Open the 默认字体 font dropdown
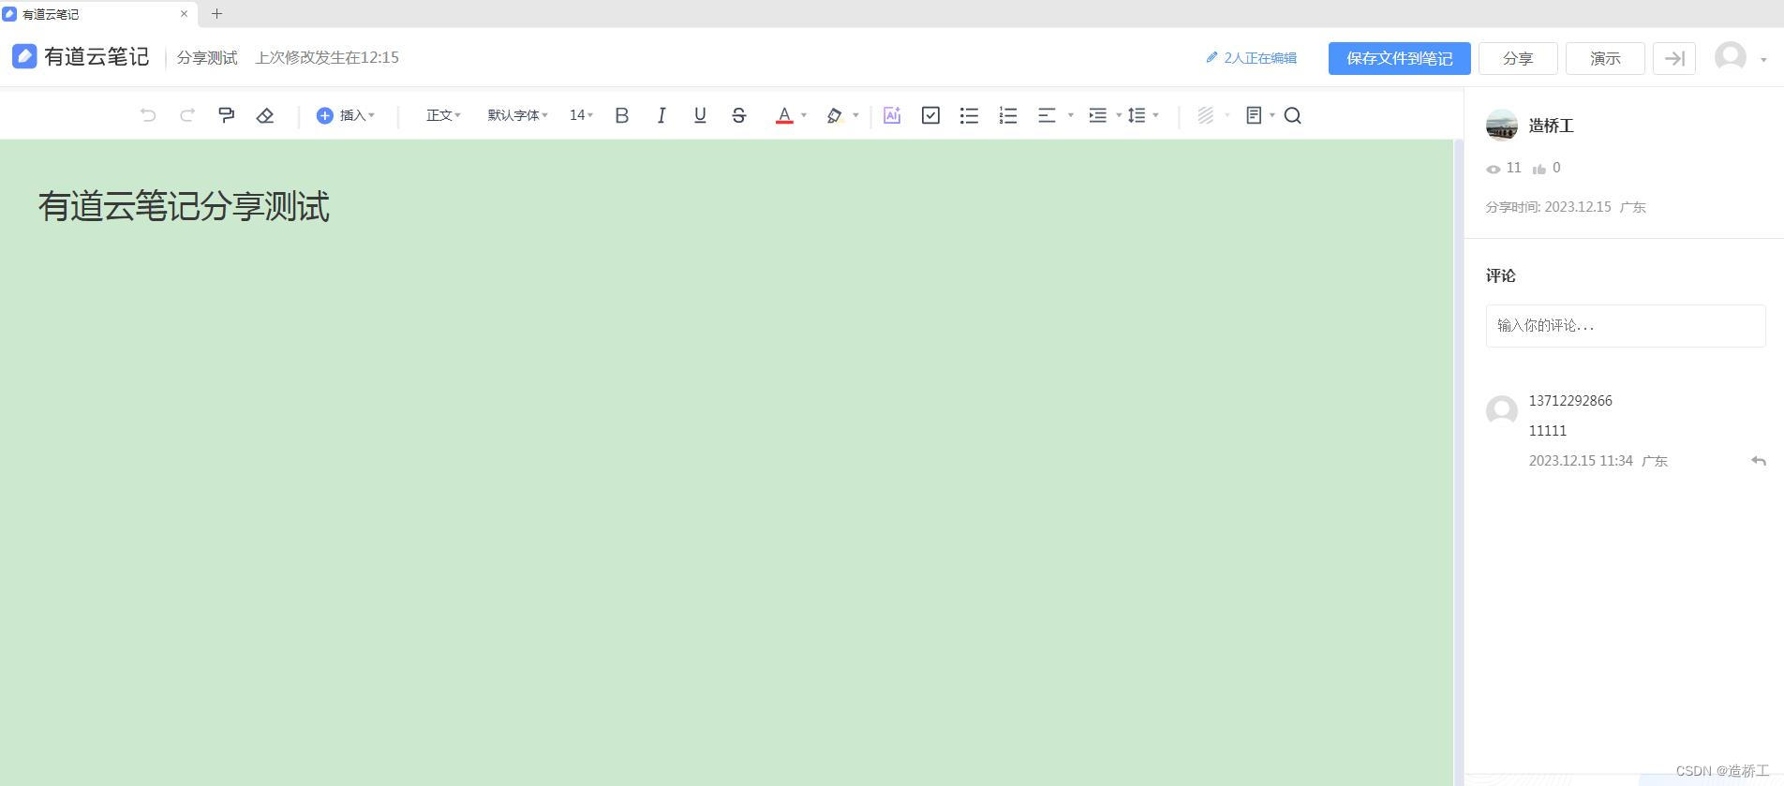 (517, 115)
